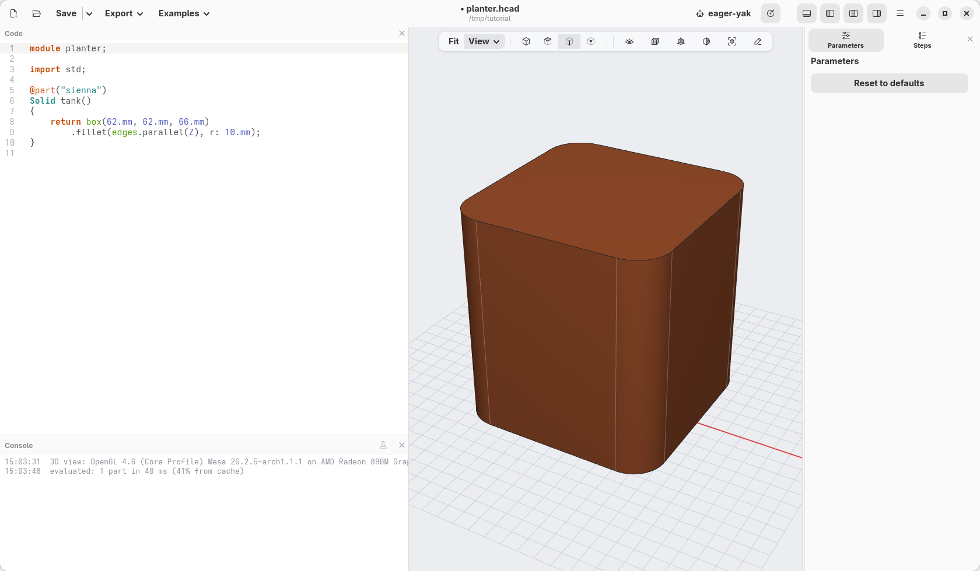Click the text 'module planter;' on line 1
The height and width of the screenshot is (571, 980).
click(68, 48)
